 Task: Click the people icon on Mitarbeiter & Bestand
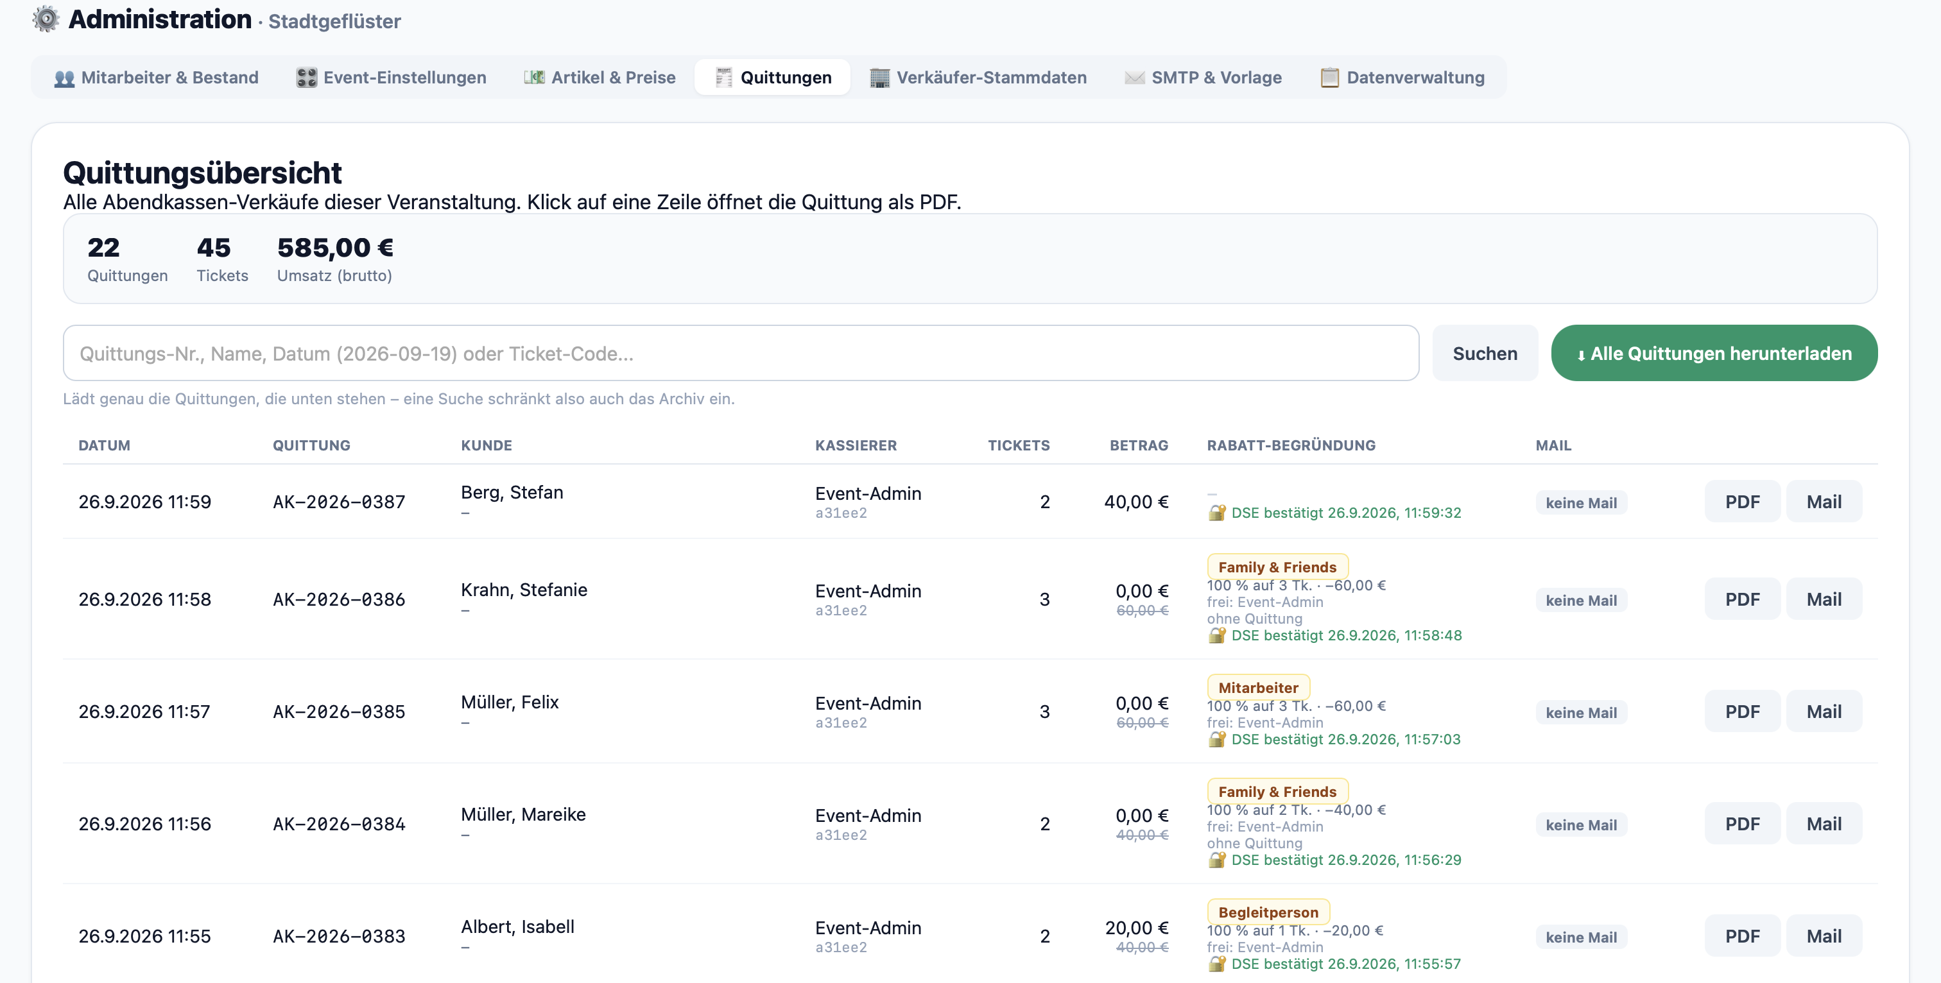(x=65, y=78)
